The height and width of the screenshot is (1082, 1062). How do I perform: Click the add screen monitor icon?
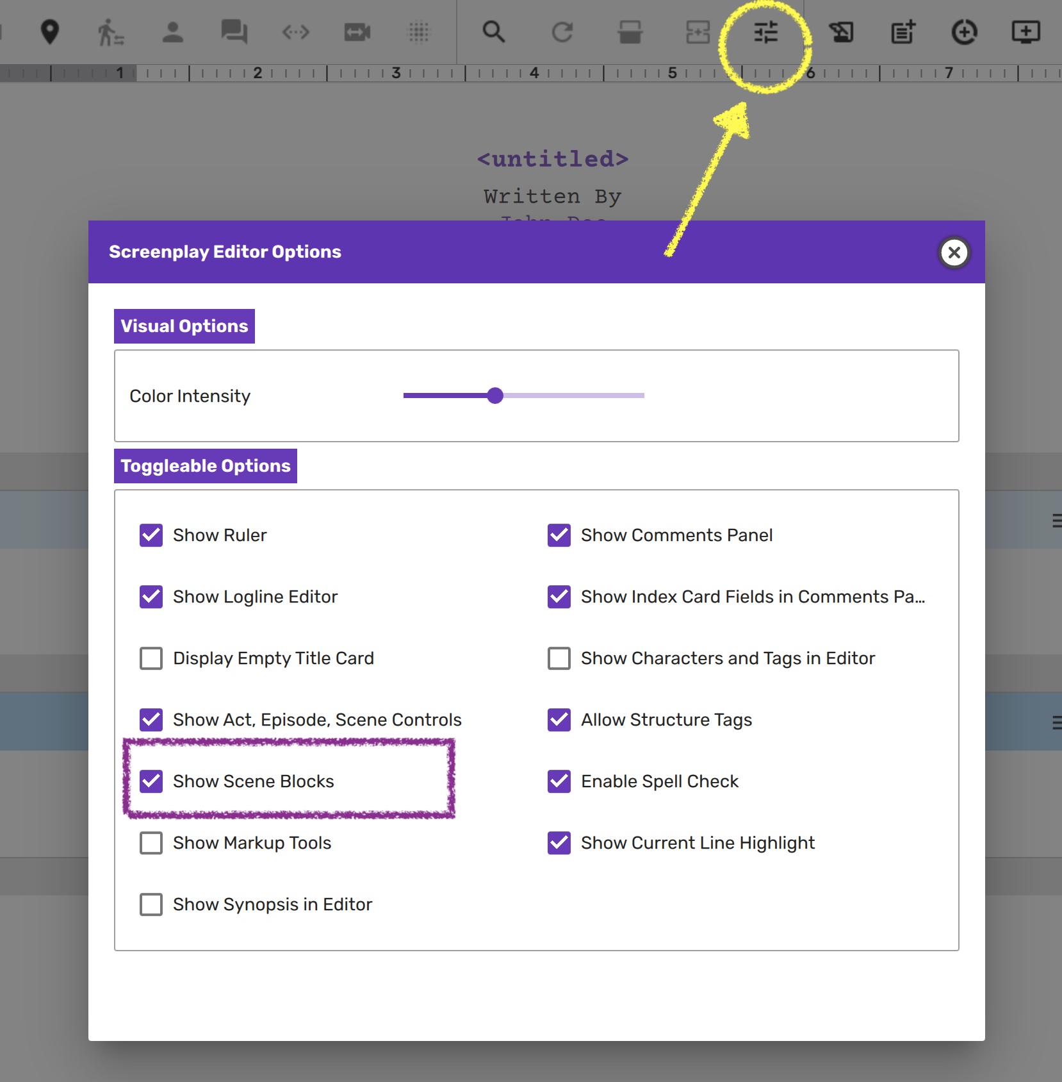(x=1025, y=31)
